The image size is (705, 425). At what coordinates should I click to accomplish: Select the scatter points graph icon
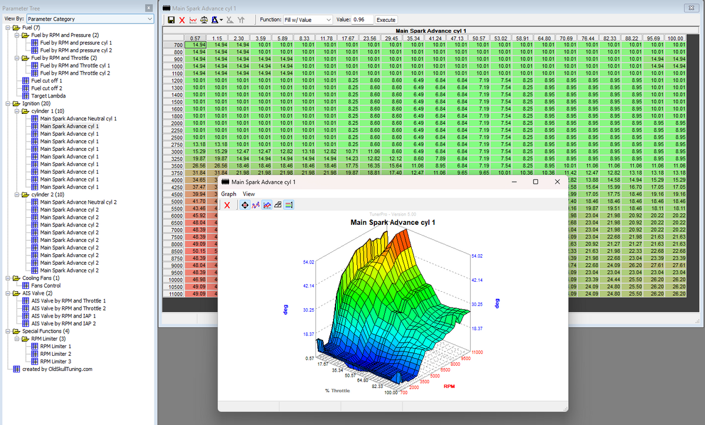pyautogui.click(x=255, y=205)
